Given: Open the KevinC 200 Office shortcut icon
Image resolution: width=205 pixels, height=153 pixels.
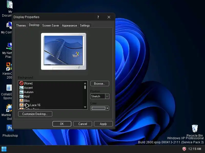Looking at the screenshot, I should (9, 67).
